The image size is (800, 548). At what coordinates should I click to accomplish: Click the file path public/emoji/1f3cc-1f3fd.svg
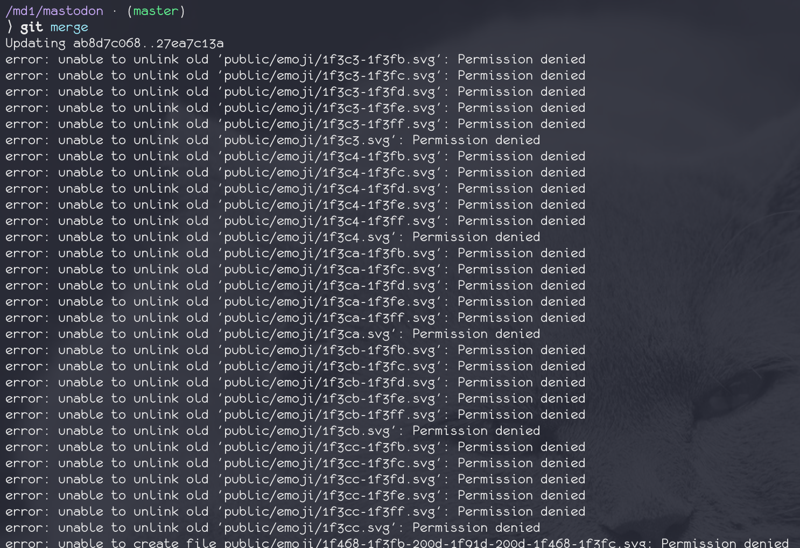[329, 479]
